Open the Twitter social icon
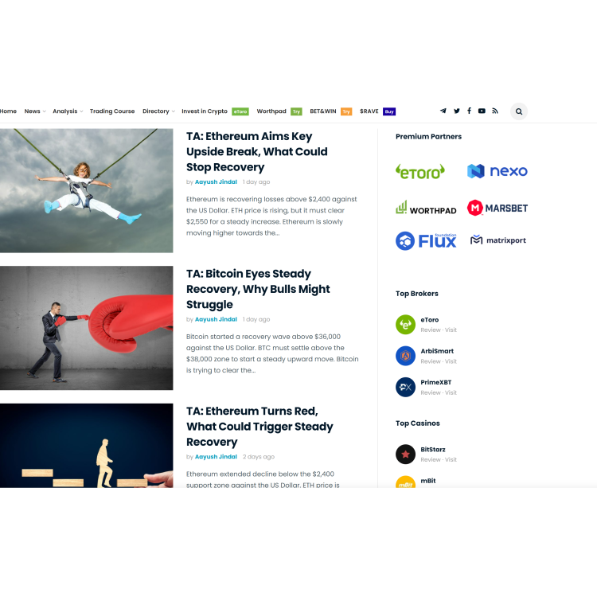 point(457,111)
